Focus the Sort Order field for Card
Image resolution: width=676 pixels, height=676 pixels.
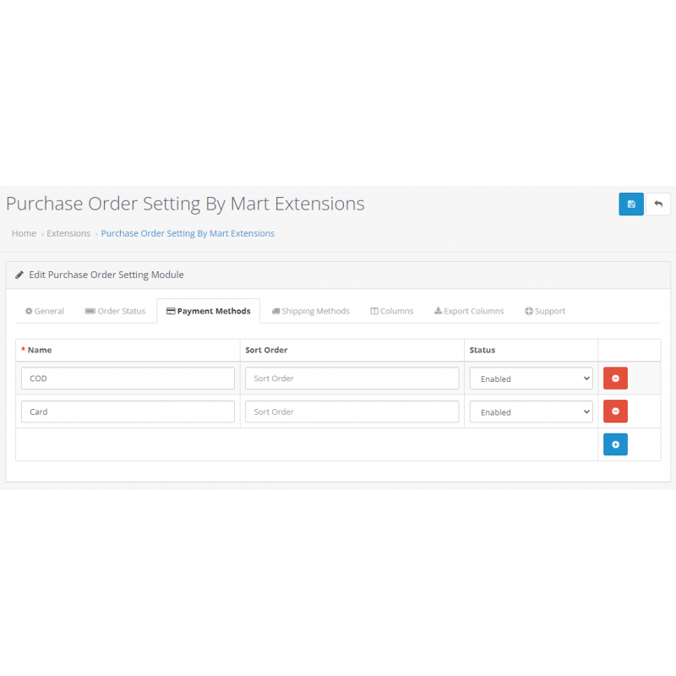tap(352, 412)
